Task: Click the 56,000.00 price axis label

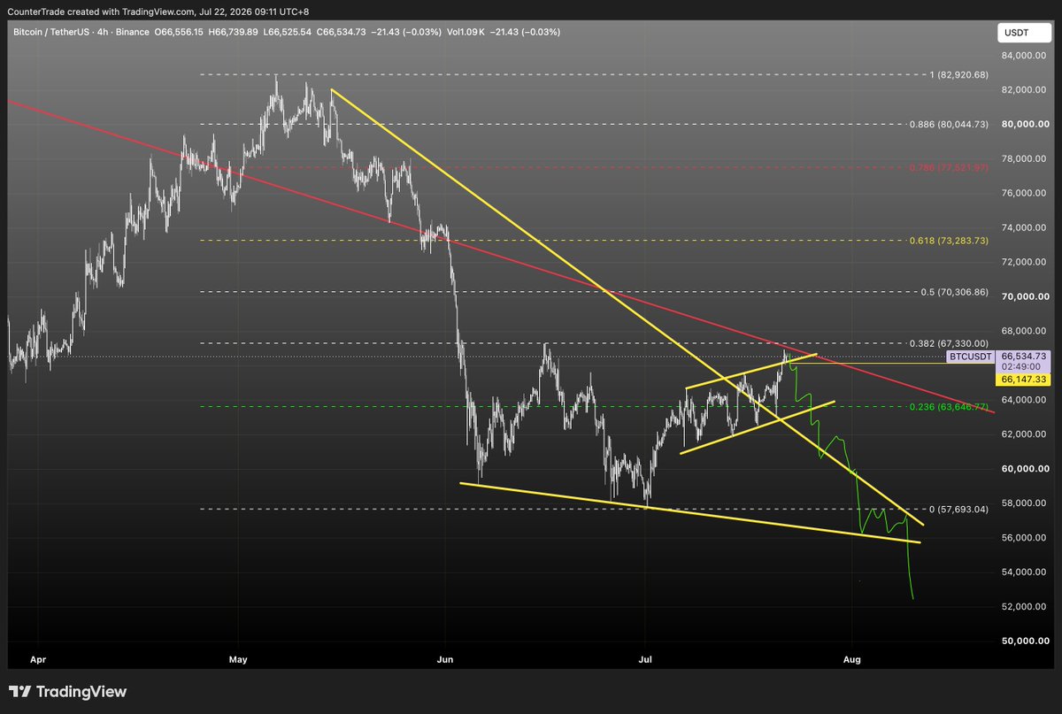Action: (1026, 538)
